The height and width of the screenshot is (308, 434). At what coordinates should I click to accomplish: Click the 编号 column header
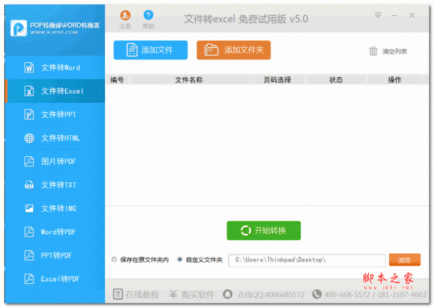[x=117, y=80]
